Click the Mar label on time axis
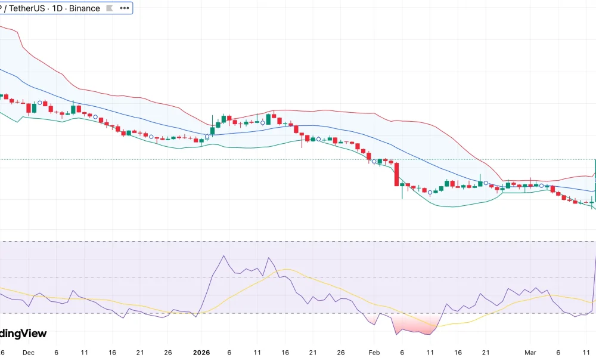 coord(530,353)
